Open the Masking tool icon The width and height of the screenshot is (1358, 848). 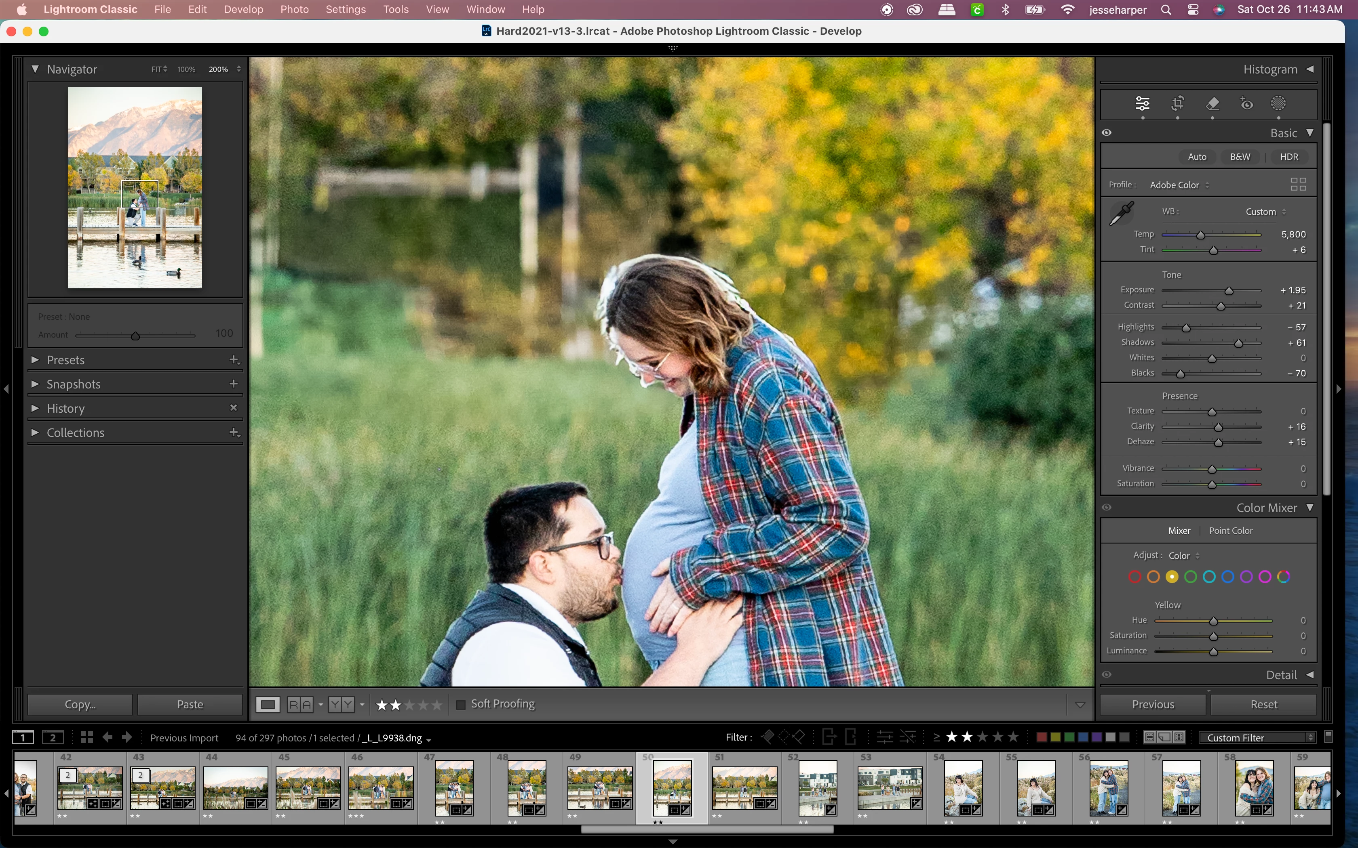tap(1278, 103)
